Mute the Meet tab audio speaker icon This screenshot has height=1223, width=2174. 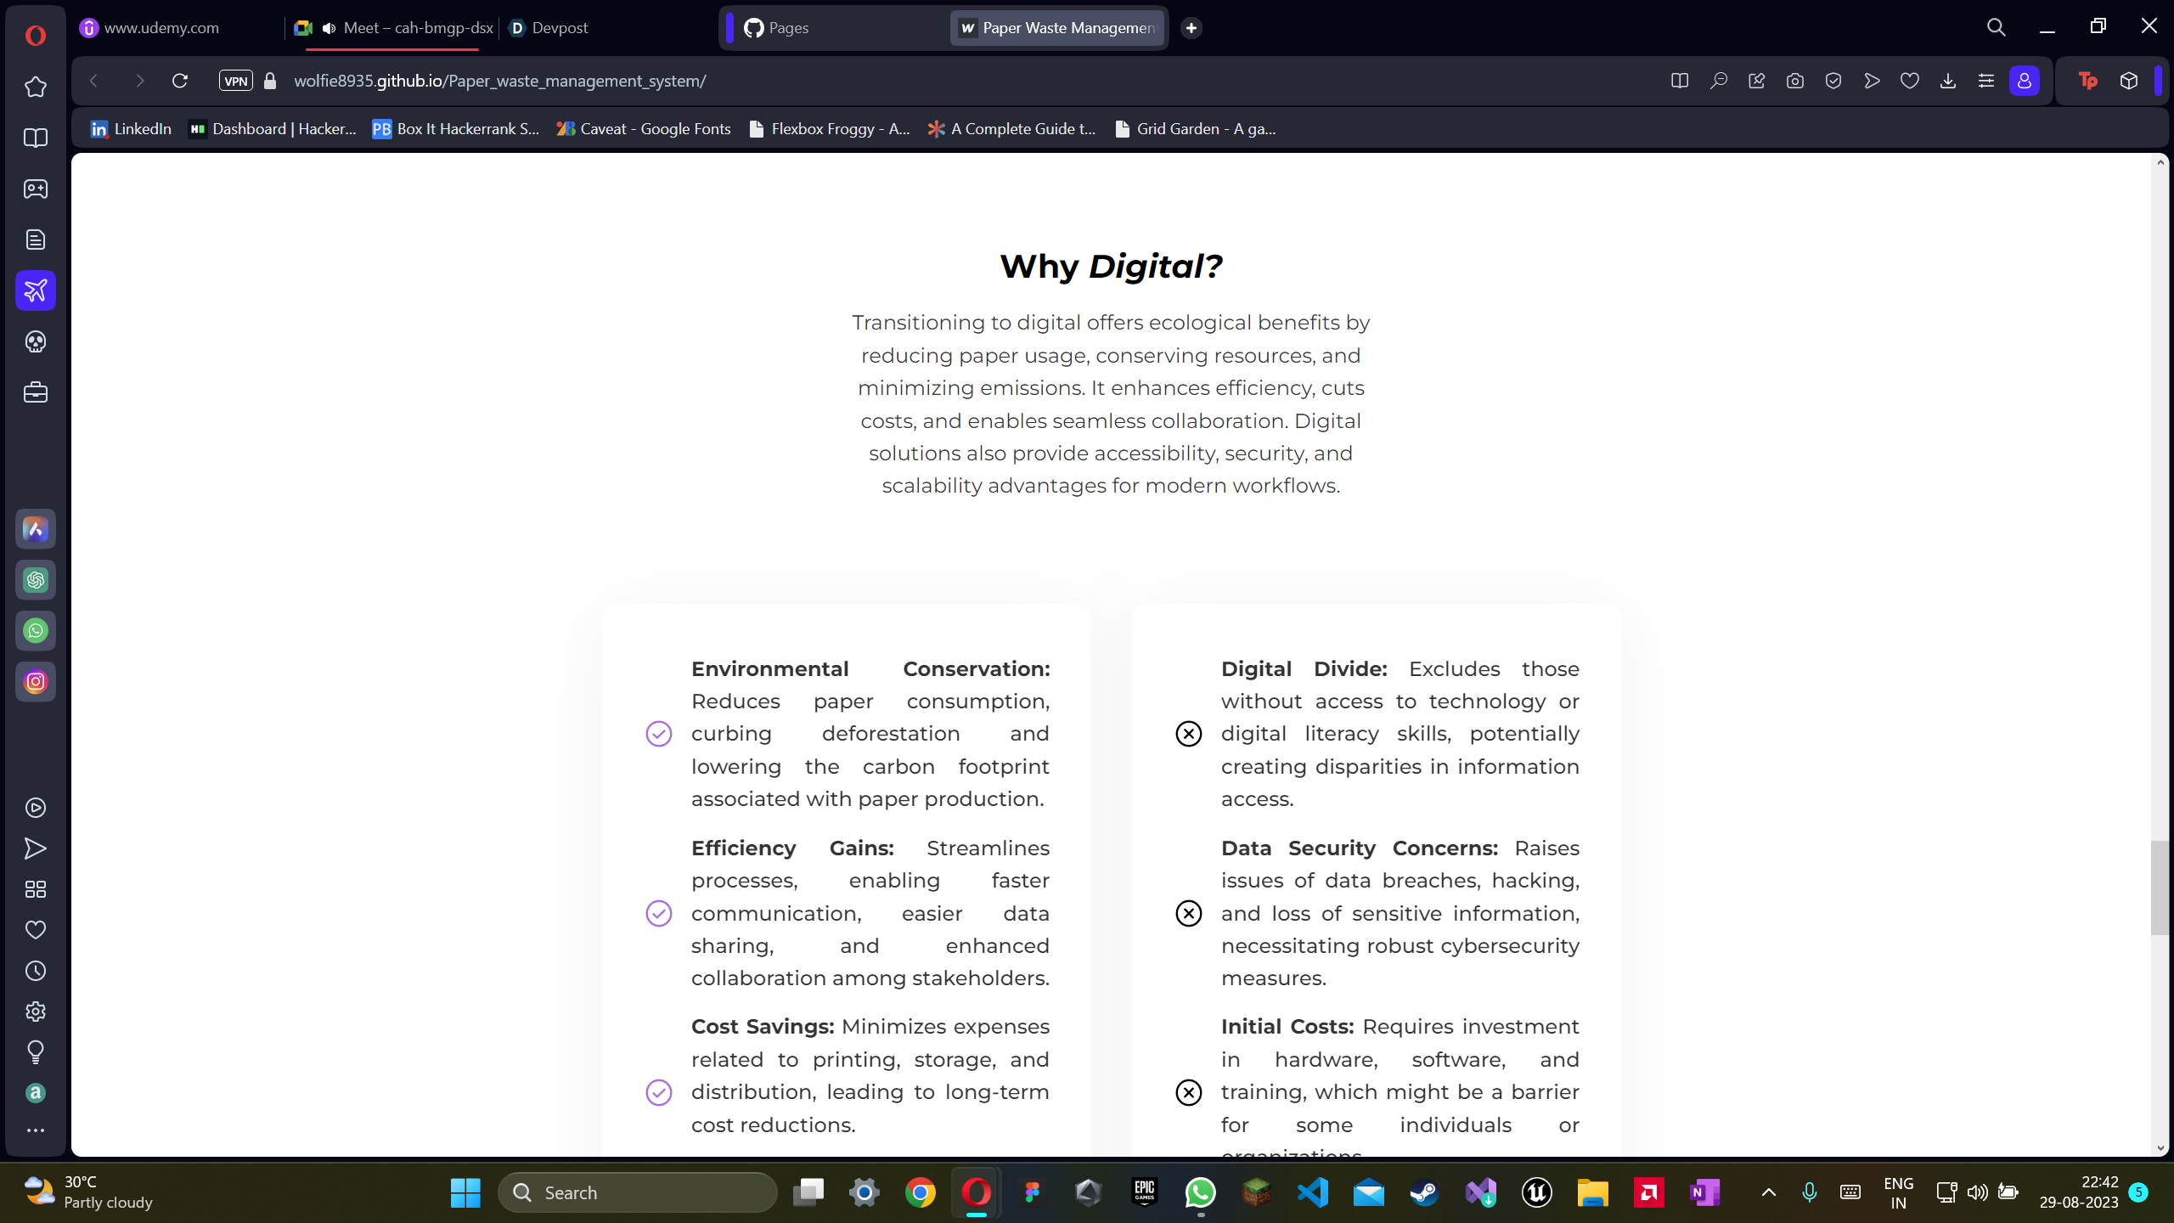[x=329, y=28]
